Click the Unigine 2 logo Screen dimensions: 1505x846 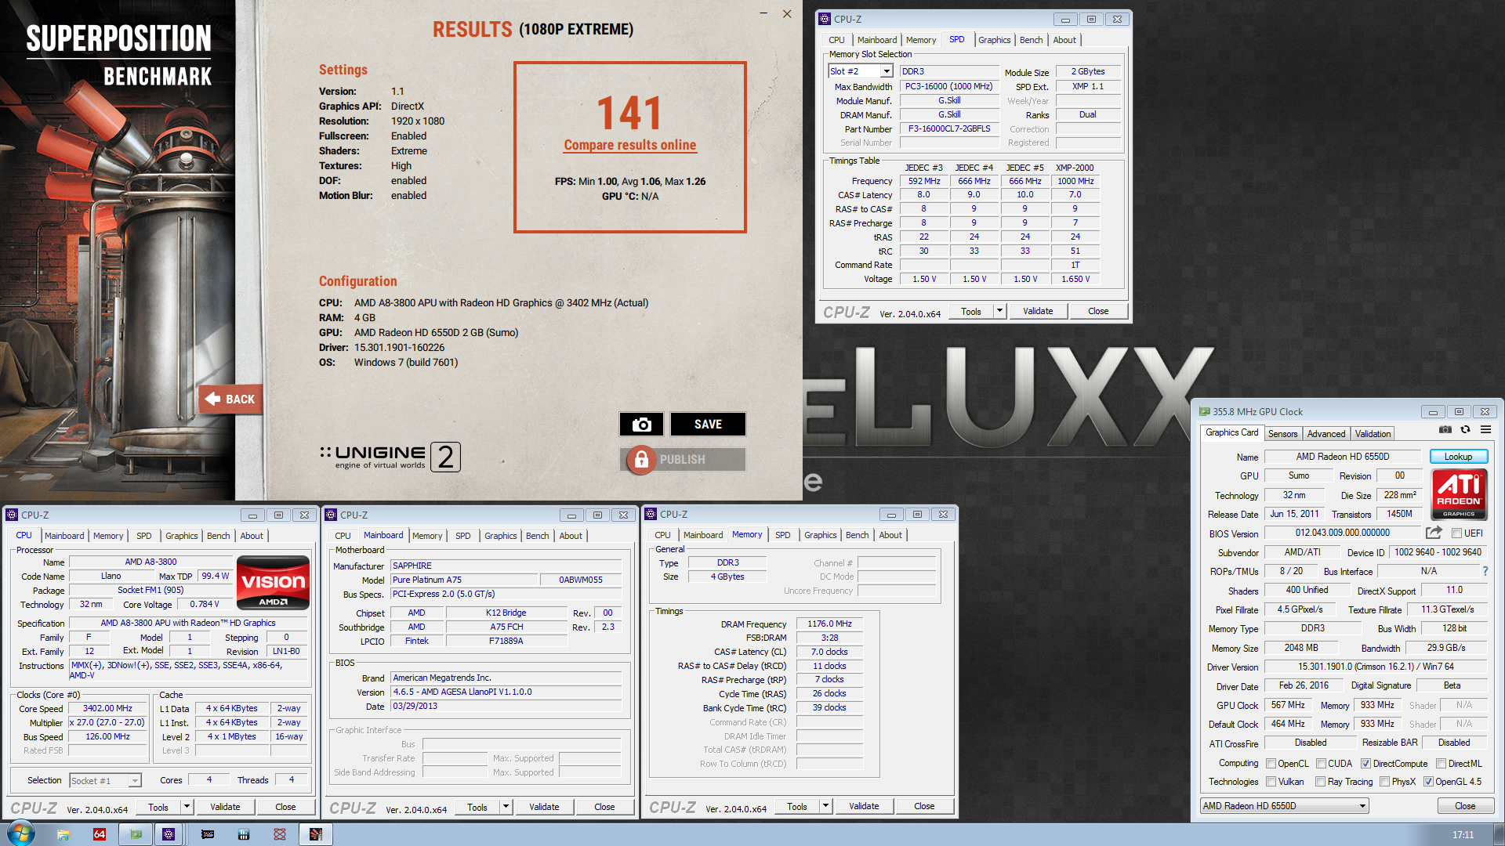[x=390, y=457]
